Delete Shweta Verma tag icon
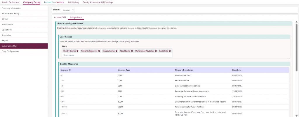 pyautogui.click(x=117, y=51)
